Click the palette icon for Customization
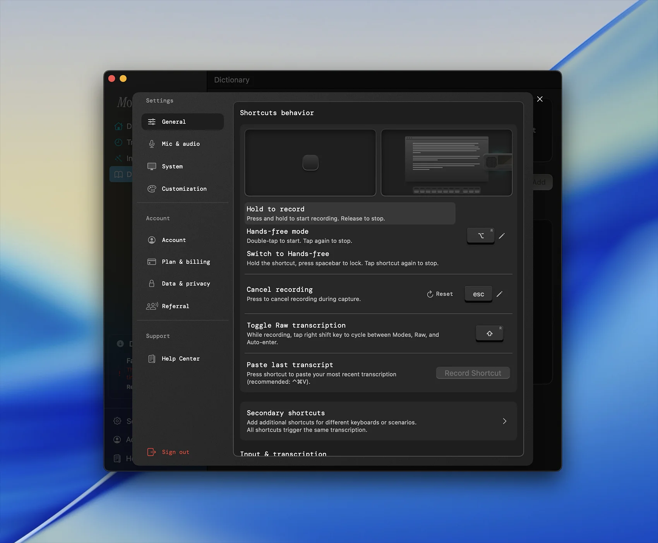 coord(152,189)
